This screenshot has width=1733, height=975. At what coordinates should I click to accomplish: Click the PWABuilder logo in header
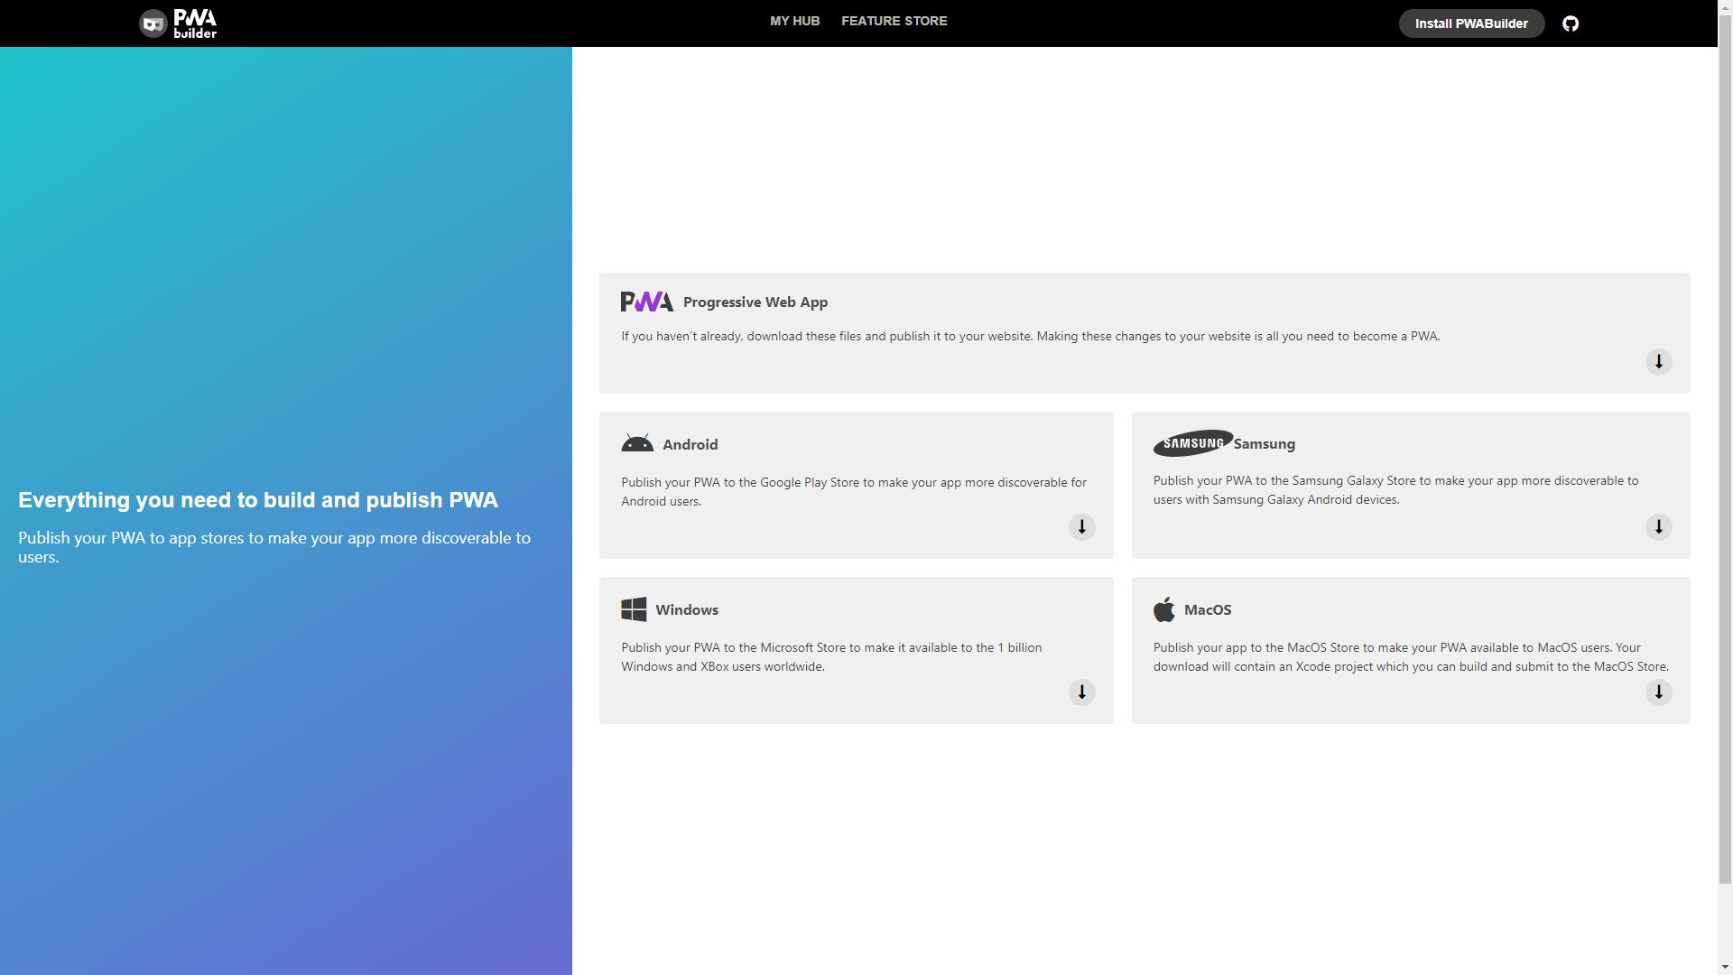(178, 23)
